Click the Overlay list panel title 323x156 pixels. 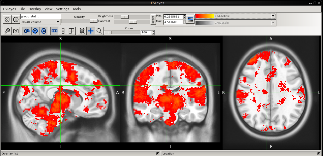coord(10,154)
